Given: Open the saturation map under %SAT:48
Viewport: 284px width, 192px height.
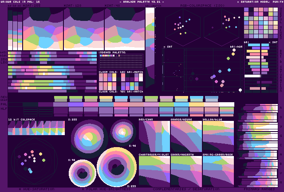Looking at the screenshot, I should click(x=125, y=29).
